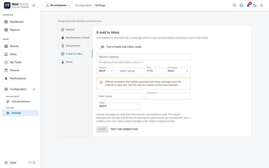This screenshot has height=168, width=269.
Task: Click the Planner calendar icon
Action: (6, 70)
